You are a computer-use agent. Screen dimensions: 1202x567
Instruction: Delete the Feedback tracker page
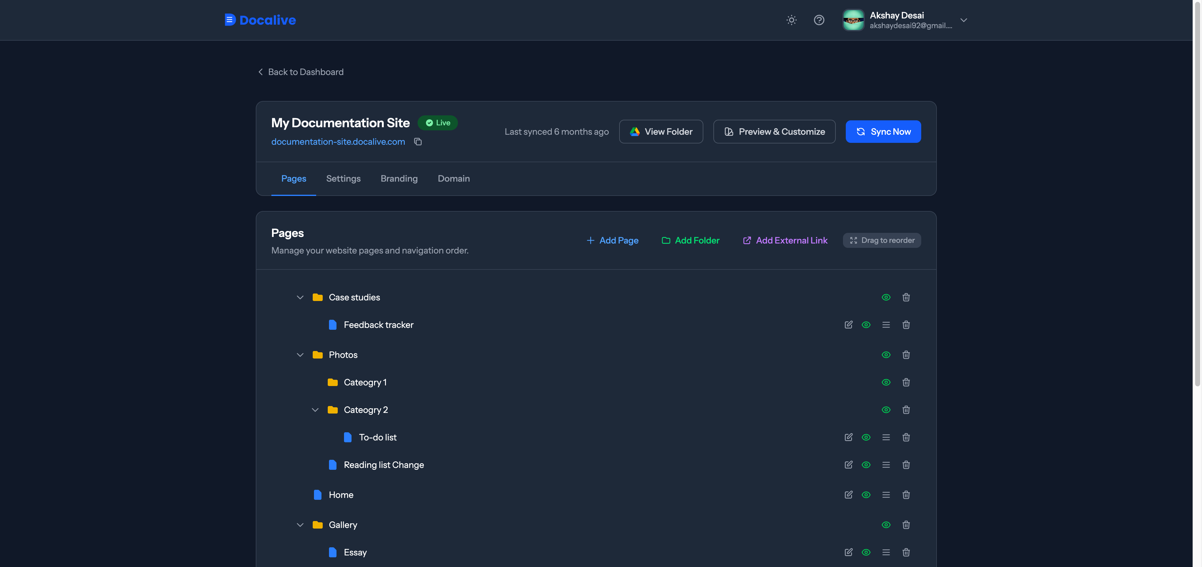pos(906,325)
